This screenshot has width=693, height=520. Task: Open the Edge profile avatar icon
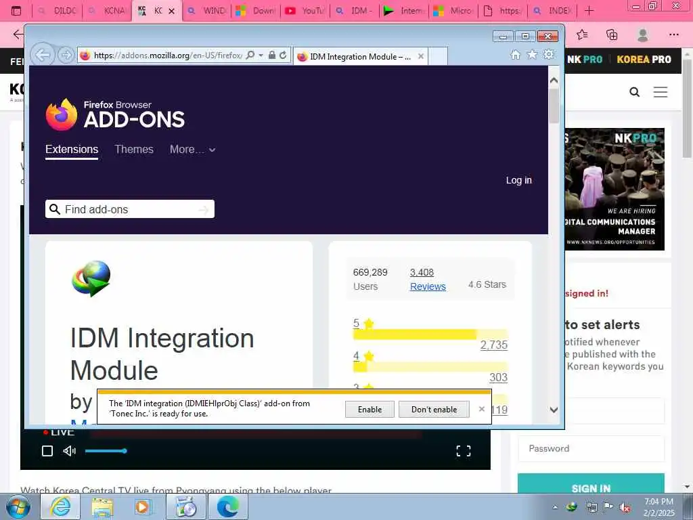[643, 35]
